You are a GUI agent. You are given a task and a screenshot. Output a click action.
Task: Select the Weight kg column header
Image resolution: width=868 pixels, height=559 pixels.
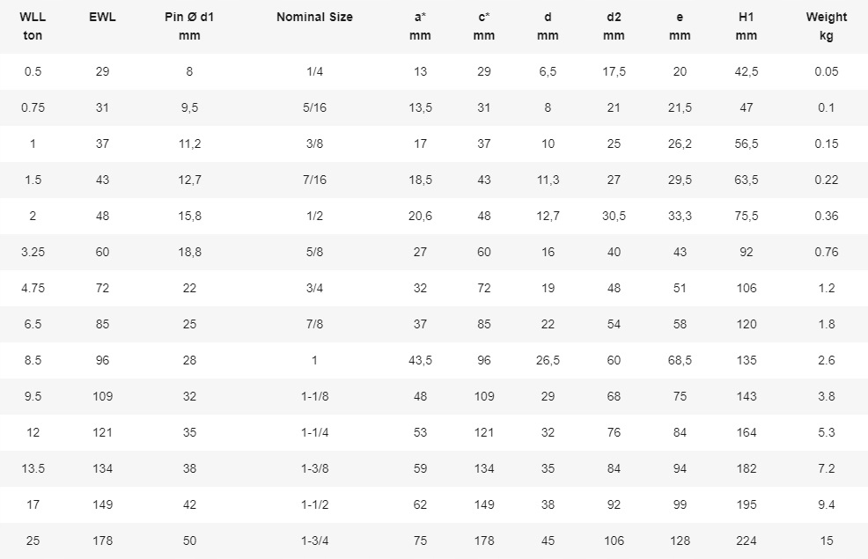pyautogui.click(x=826, y=26)
